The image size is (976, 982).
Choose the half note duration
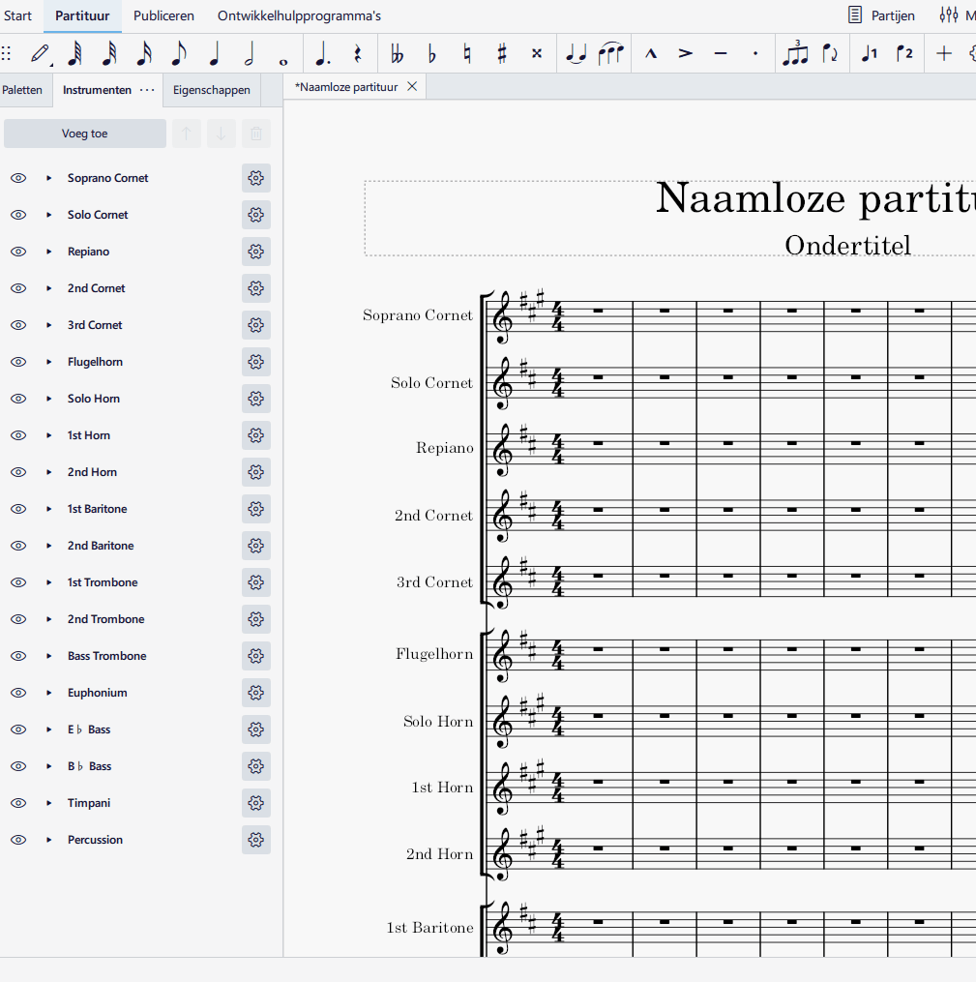[249, 54]
